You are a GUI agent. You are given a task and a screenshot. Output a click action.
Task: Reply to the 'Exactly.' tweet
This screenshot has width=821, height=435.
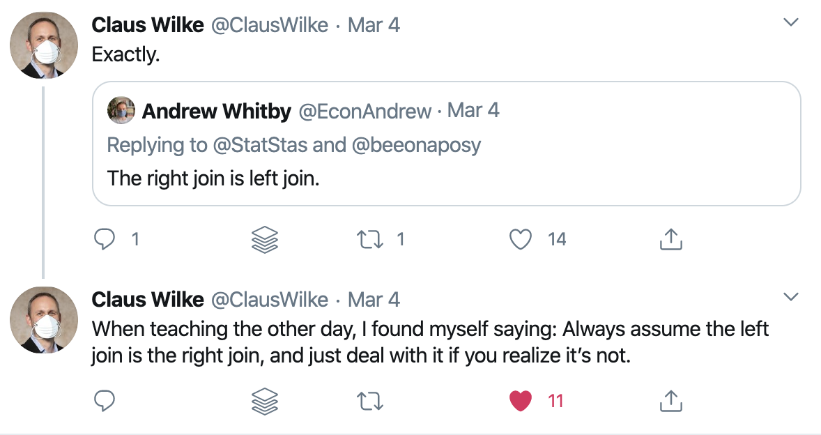point(105,239)
